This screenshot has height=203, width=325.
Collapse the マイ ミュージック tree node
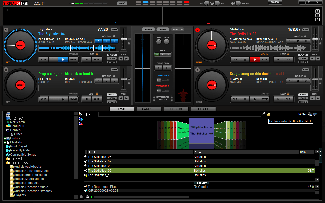point(5,163)
